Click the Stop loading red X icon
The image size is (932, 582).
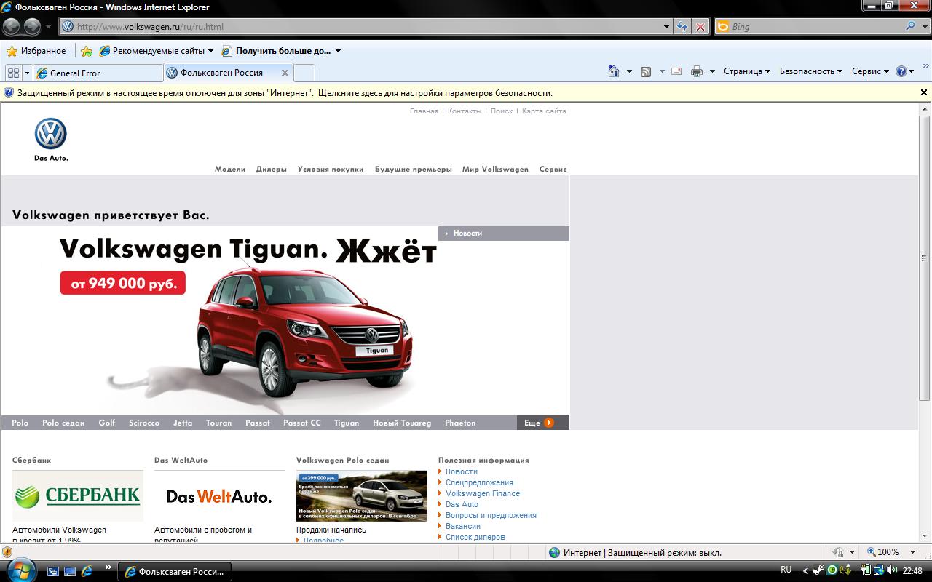(x=700, y=27)
